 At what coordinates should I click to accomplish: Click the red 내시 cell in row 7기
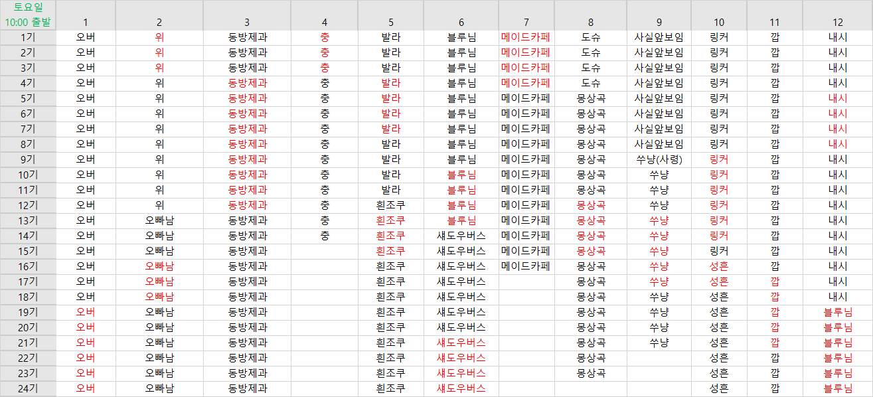(x=838, y=129)
